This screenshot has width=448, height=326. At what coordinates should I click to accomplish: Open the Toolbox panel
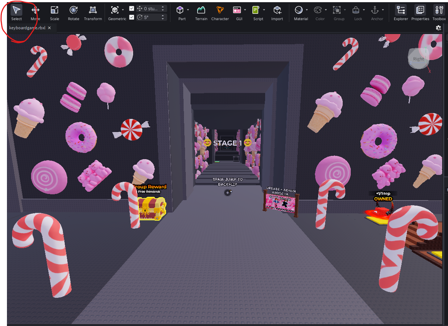point(439,12)
